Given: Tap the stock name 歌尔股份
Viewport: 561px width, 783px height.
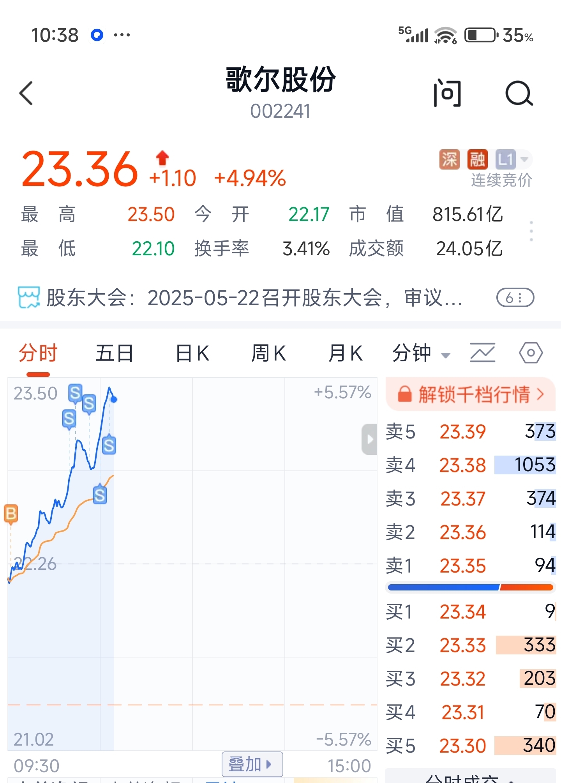Looking at the screenshot, I should (280, 80).
